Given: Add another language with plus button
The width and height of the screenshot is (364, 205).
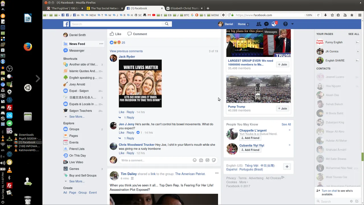Looking at the screenshot, I should tap(287, 167).
